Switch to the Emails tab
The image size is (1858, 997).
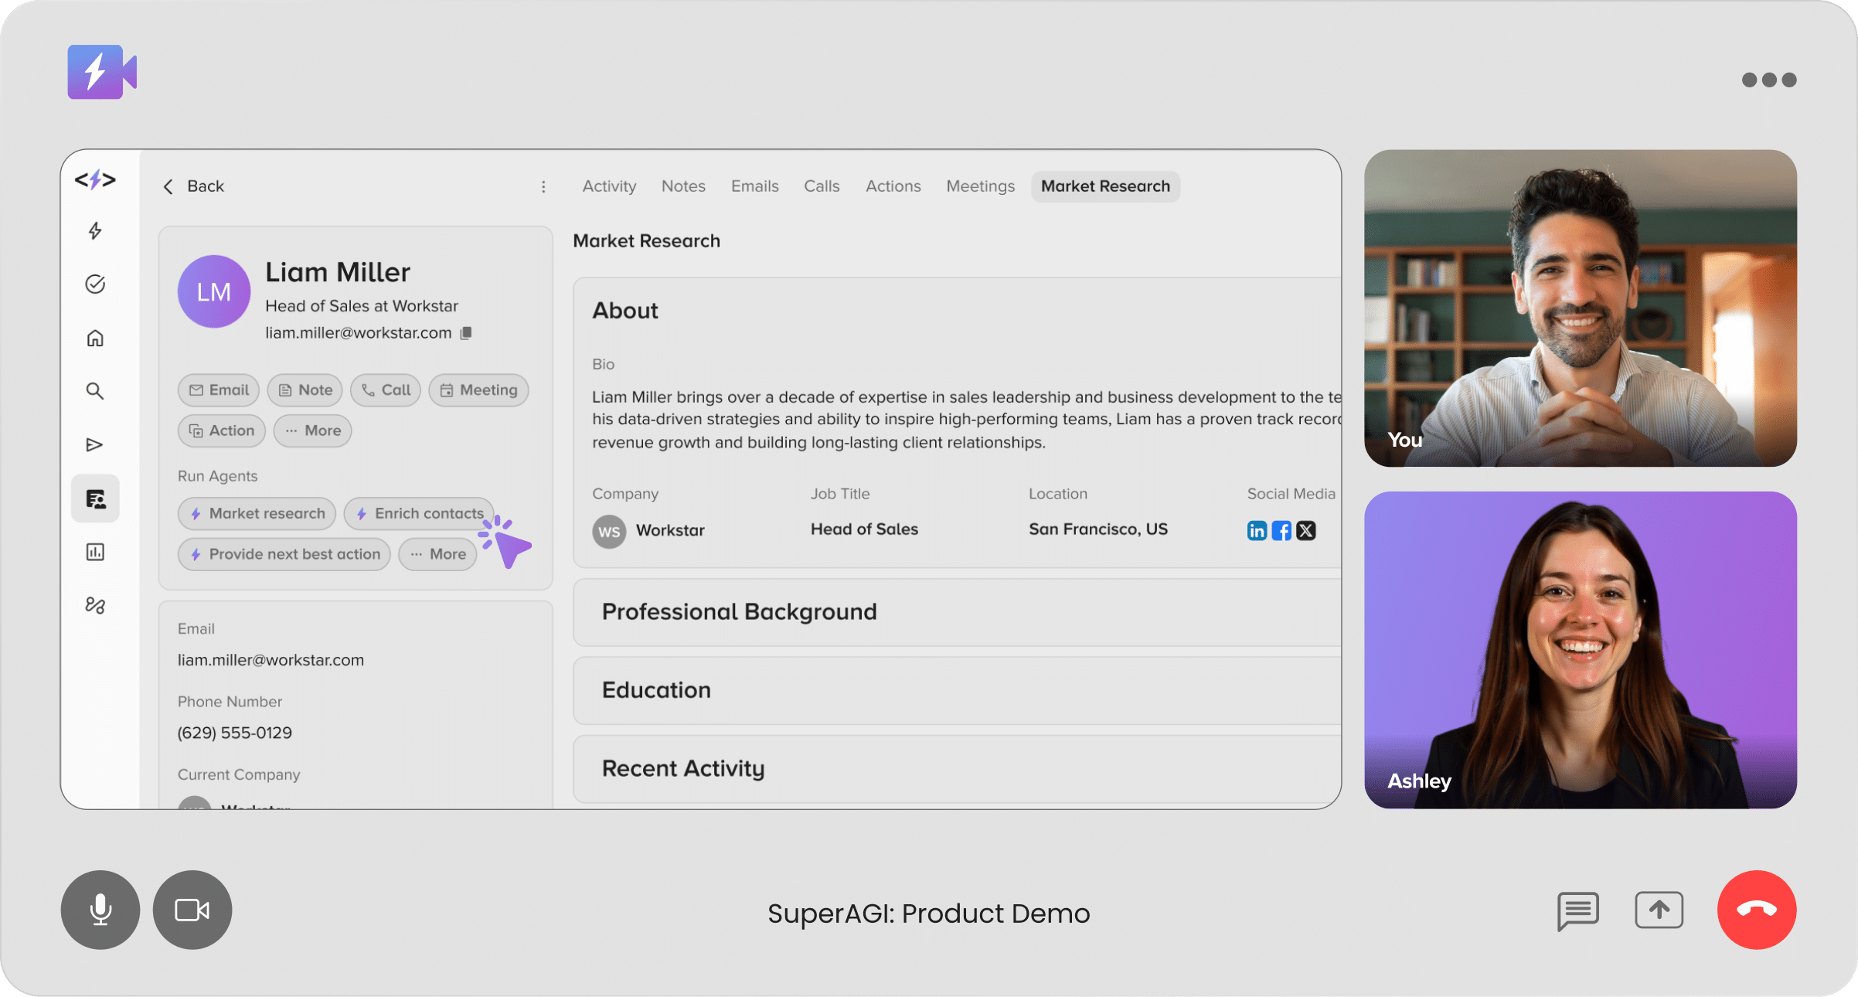tap(755, 186)
